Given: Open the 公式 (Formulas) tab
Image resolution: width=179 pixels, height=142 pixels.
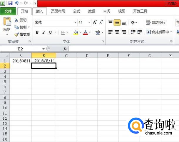Looking at the screenshot, I should [76, 11].
